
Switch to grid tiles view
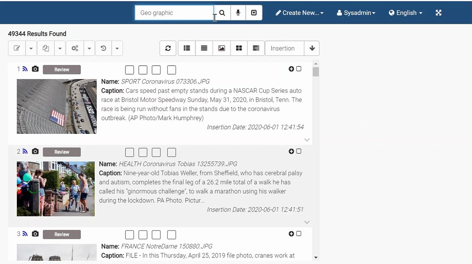coord(239,48)
